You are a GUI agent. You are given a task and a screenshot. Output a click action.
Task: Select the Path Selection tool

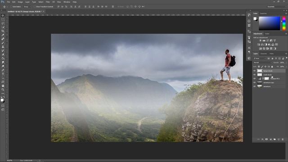[x=3, y=78]
